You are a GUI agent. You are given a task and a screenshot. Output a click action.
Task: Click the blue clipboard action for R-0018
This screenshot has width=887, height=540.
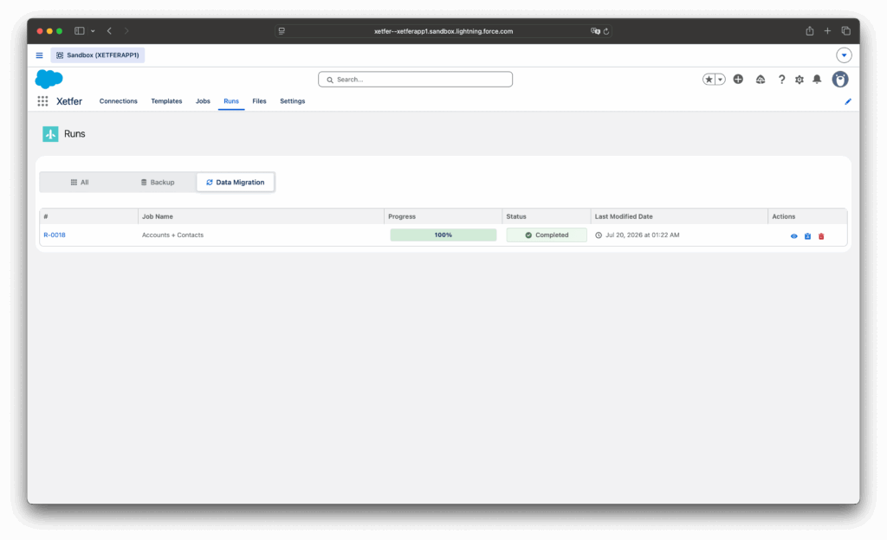(x=808, y=236)
